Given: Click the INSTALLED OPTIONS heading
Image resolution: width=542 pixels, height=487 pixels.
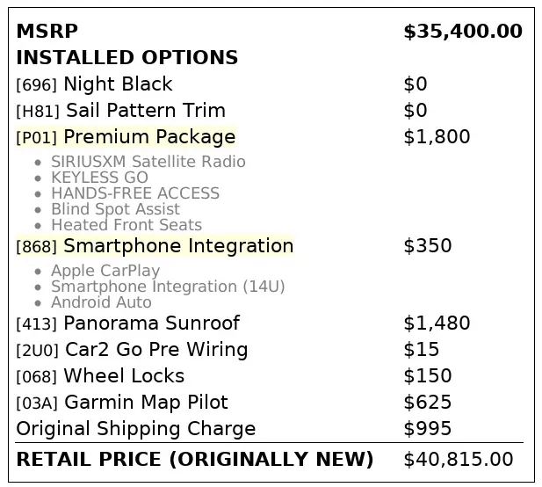Looking at the screenshot, I should (x=127, y=58).
